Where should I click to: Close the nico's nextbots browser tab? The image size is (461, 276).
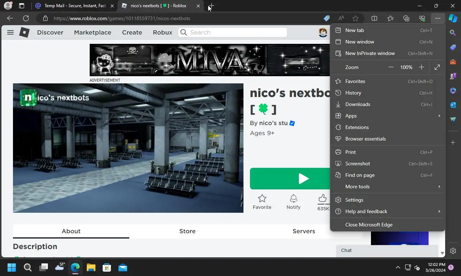[x=198, y=6]
